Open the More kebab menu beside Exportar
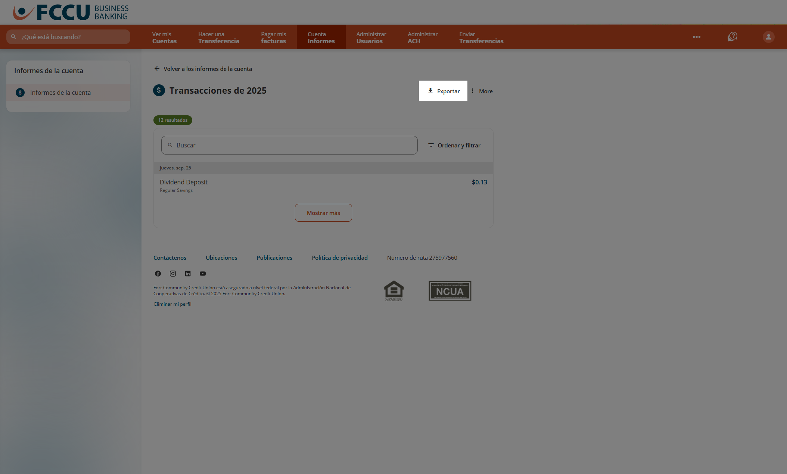Screen dimensions: 787x474 click(x=482, y=91)
